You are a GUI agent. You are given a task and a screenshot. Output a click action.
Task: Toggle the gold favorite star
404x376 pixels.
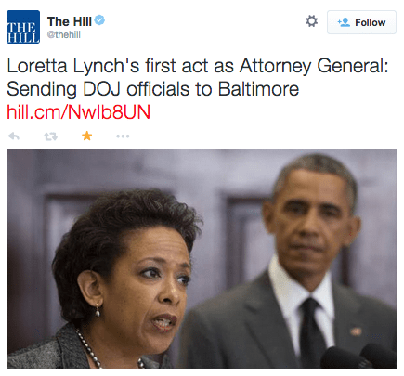tap(87, 136)
